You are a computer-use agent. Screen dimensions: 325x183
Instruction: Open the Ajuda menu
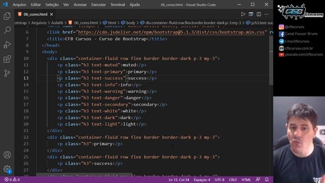click(135, 5)
